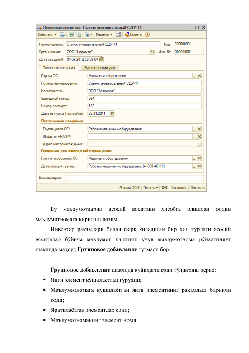Screen dimensions: 249x353
Task: Click the Детализация группы field value
Action: click(x=140, y=166)
